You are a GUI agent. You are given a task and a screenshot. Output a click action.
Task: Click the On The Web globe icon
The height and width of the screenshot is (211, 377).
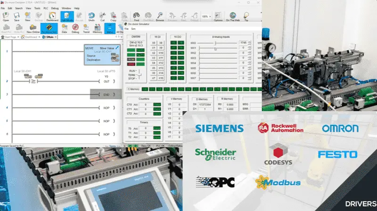[233, 16]
